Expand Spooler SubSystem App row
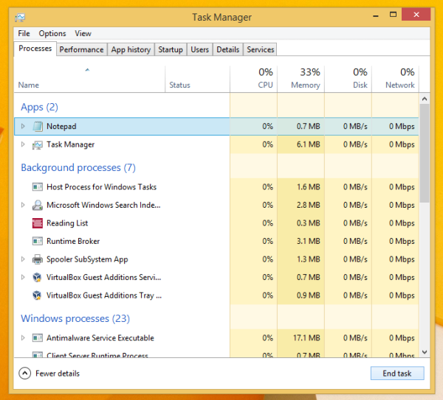The height and width of the screenshot is (400, 443). tap(23, 259)
